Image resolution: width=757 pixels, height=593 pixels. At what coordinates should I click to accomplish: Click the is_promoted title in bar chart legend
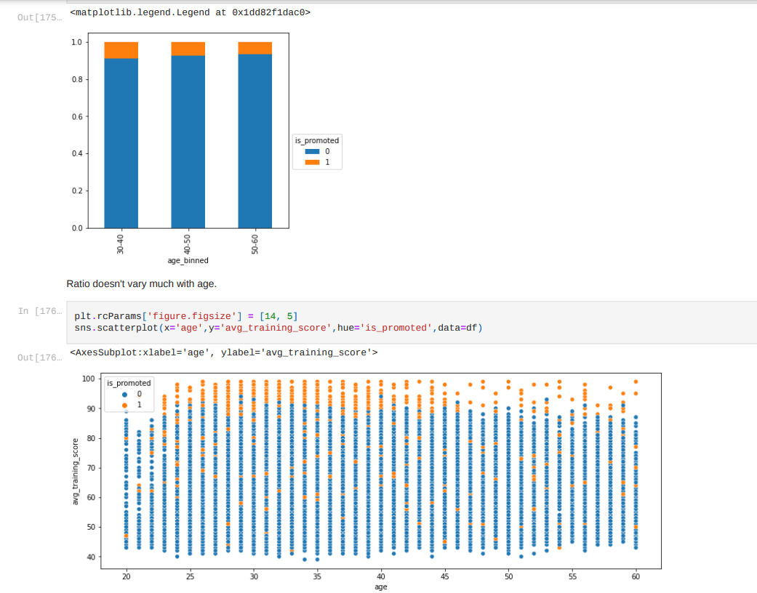(316, 140)
